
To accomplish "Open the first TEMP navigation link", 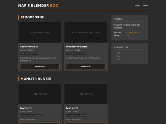I will [x=137, y=6].
